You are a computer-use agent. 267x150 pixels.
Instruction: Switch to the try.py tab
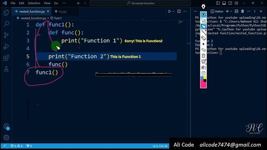pos(63,12)
